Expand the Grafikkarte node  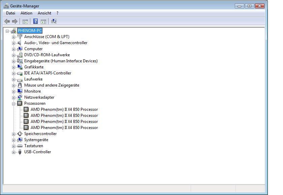[13, 67]
